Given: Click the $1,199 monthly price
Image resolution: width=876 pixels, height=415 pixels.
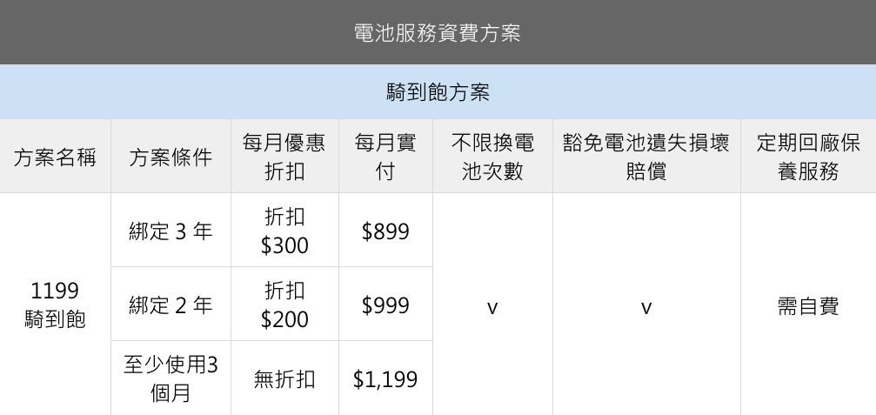Looking at the screenshot, I should 385,378.
